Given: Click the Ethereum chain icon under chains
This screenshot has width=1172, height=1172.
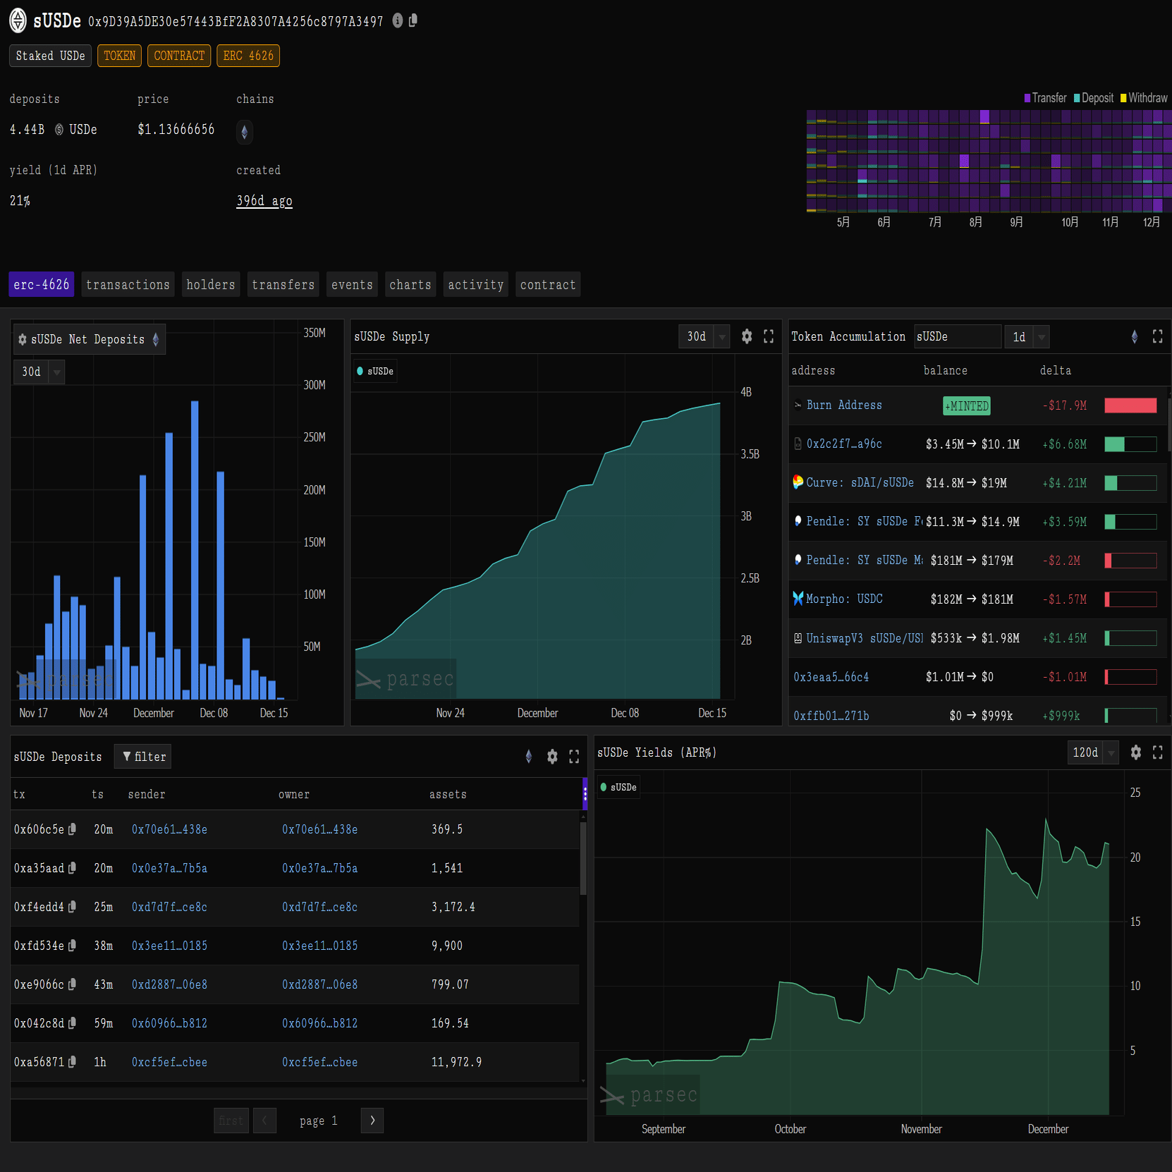Looking at the screenshot, I should [x=245, y=131].
